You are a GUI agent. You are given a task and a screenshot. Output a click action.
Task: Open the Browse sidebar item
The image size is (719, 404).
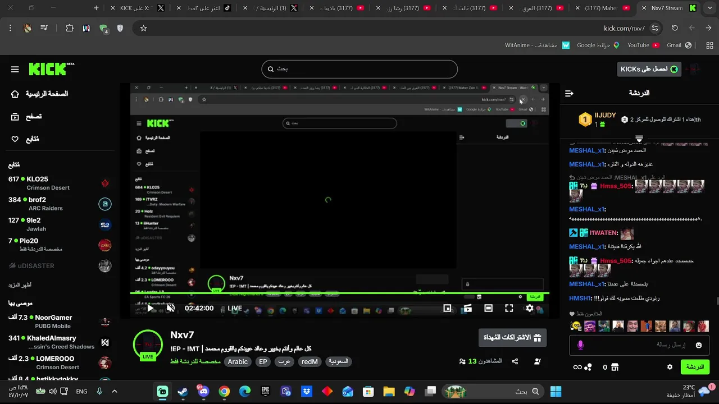pos(26,117)
